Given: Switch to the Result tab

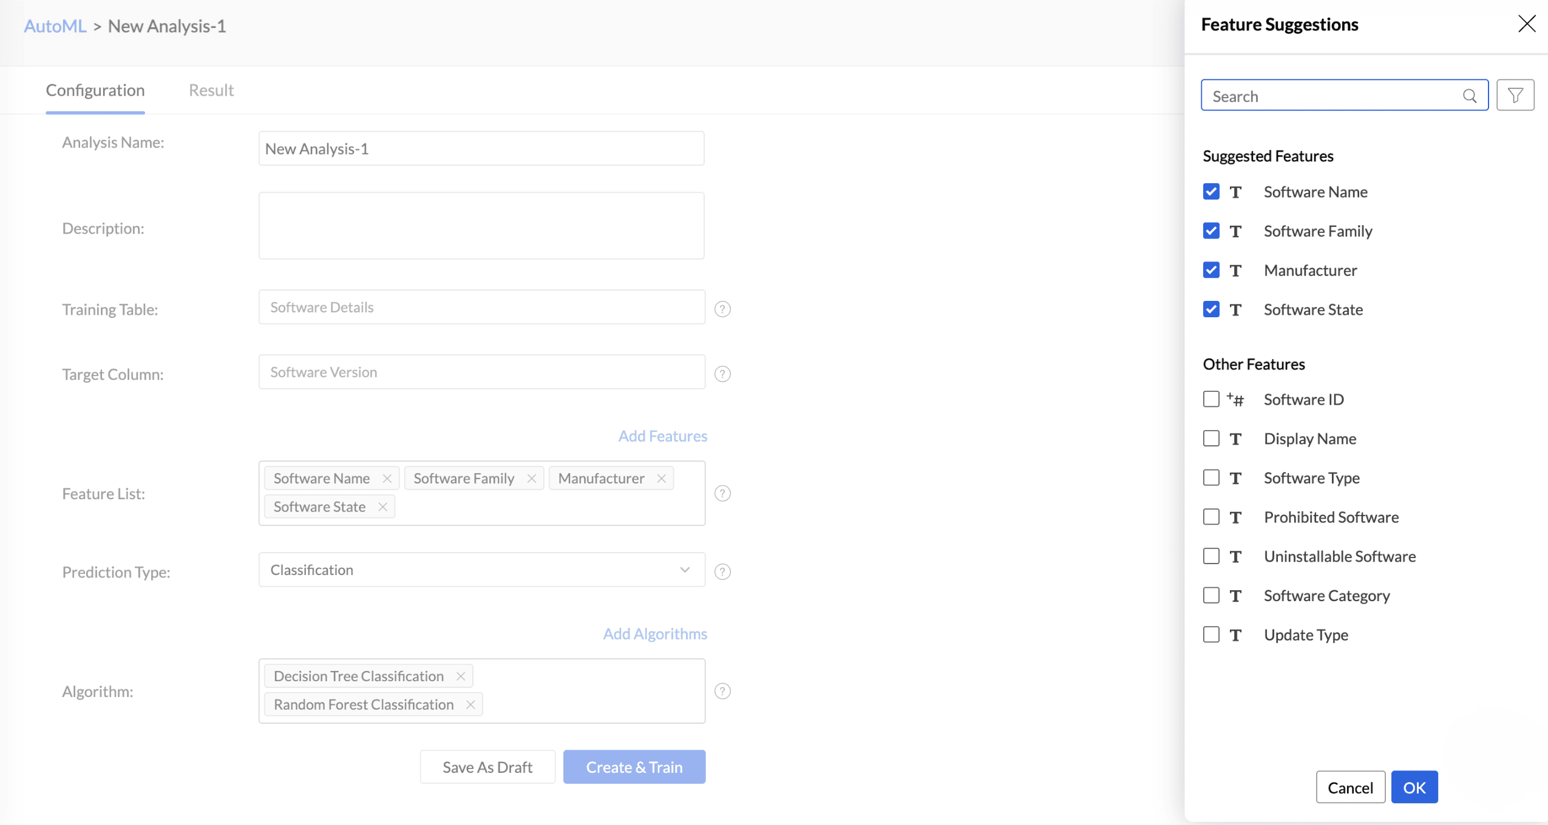Looking at the screenshot, I should click(x=211, y=90).
